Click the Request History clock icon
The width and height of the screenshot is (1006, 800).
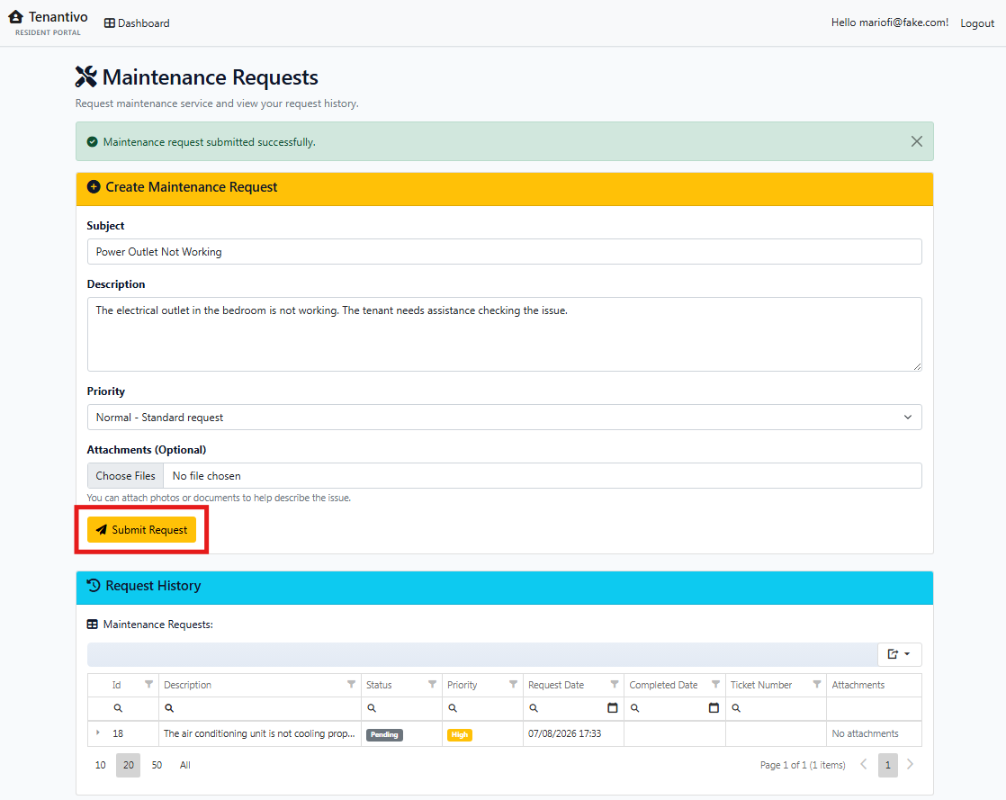click(94, 585)
